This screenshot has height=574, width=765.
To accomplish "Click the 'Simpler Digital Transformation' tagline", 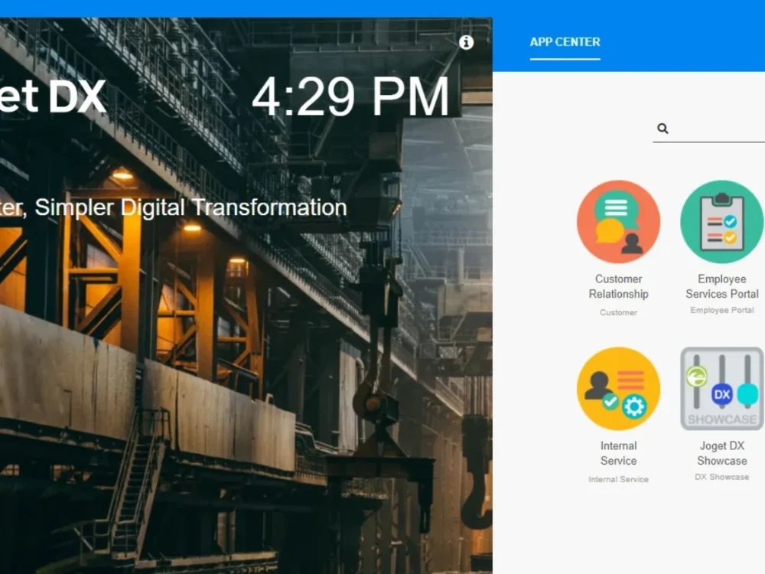I will pos(190,207).
